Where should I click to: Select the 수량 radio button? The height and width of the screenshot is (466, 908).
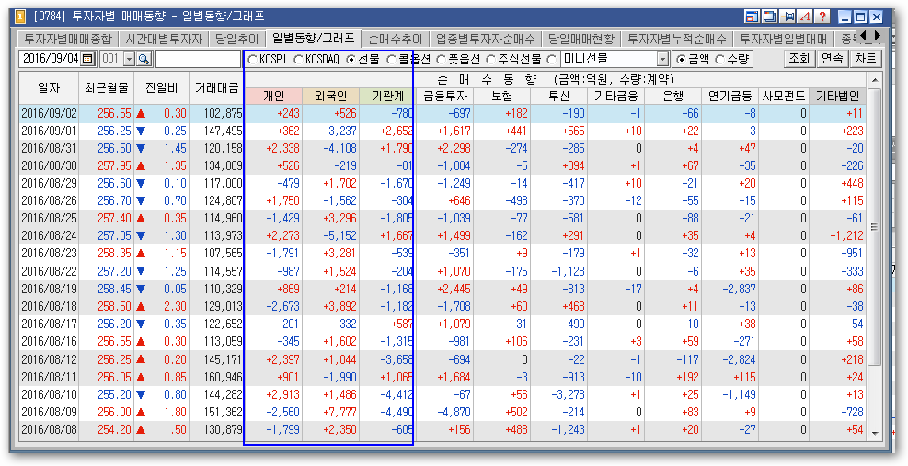(719, 59)
